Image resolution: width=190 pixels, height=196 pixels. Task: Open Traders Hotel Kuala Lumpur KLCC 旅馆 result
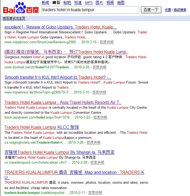(41, 127)
